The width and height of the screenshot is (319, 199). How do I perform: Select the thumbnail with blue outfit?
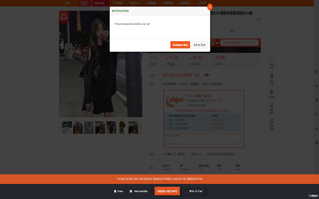coord(89,127)
